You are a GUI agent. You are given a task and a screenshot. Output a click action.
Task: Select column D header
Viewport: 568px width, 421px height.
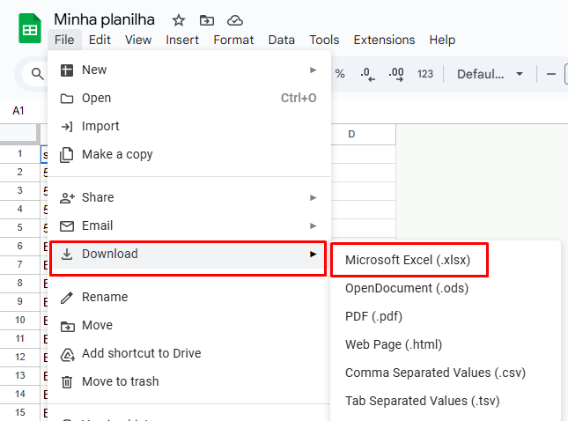tap(363, 135)
